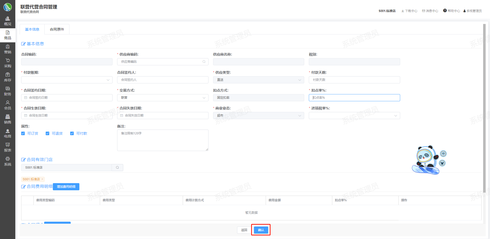The image size is (490, 239).
Task: Toggle the 可退货 checkbox
Action: coord(47,133)
